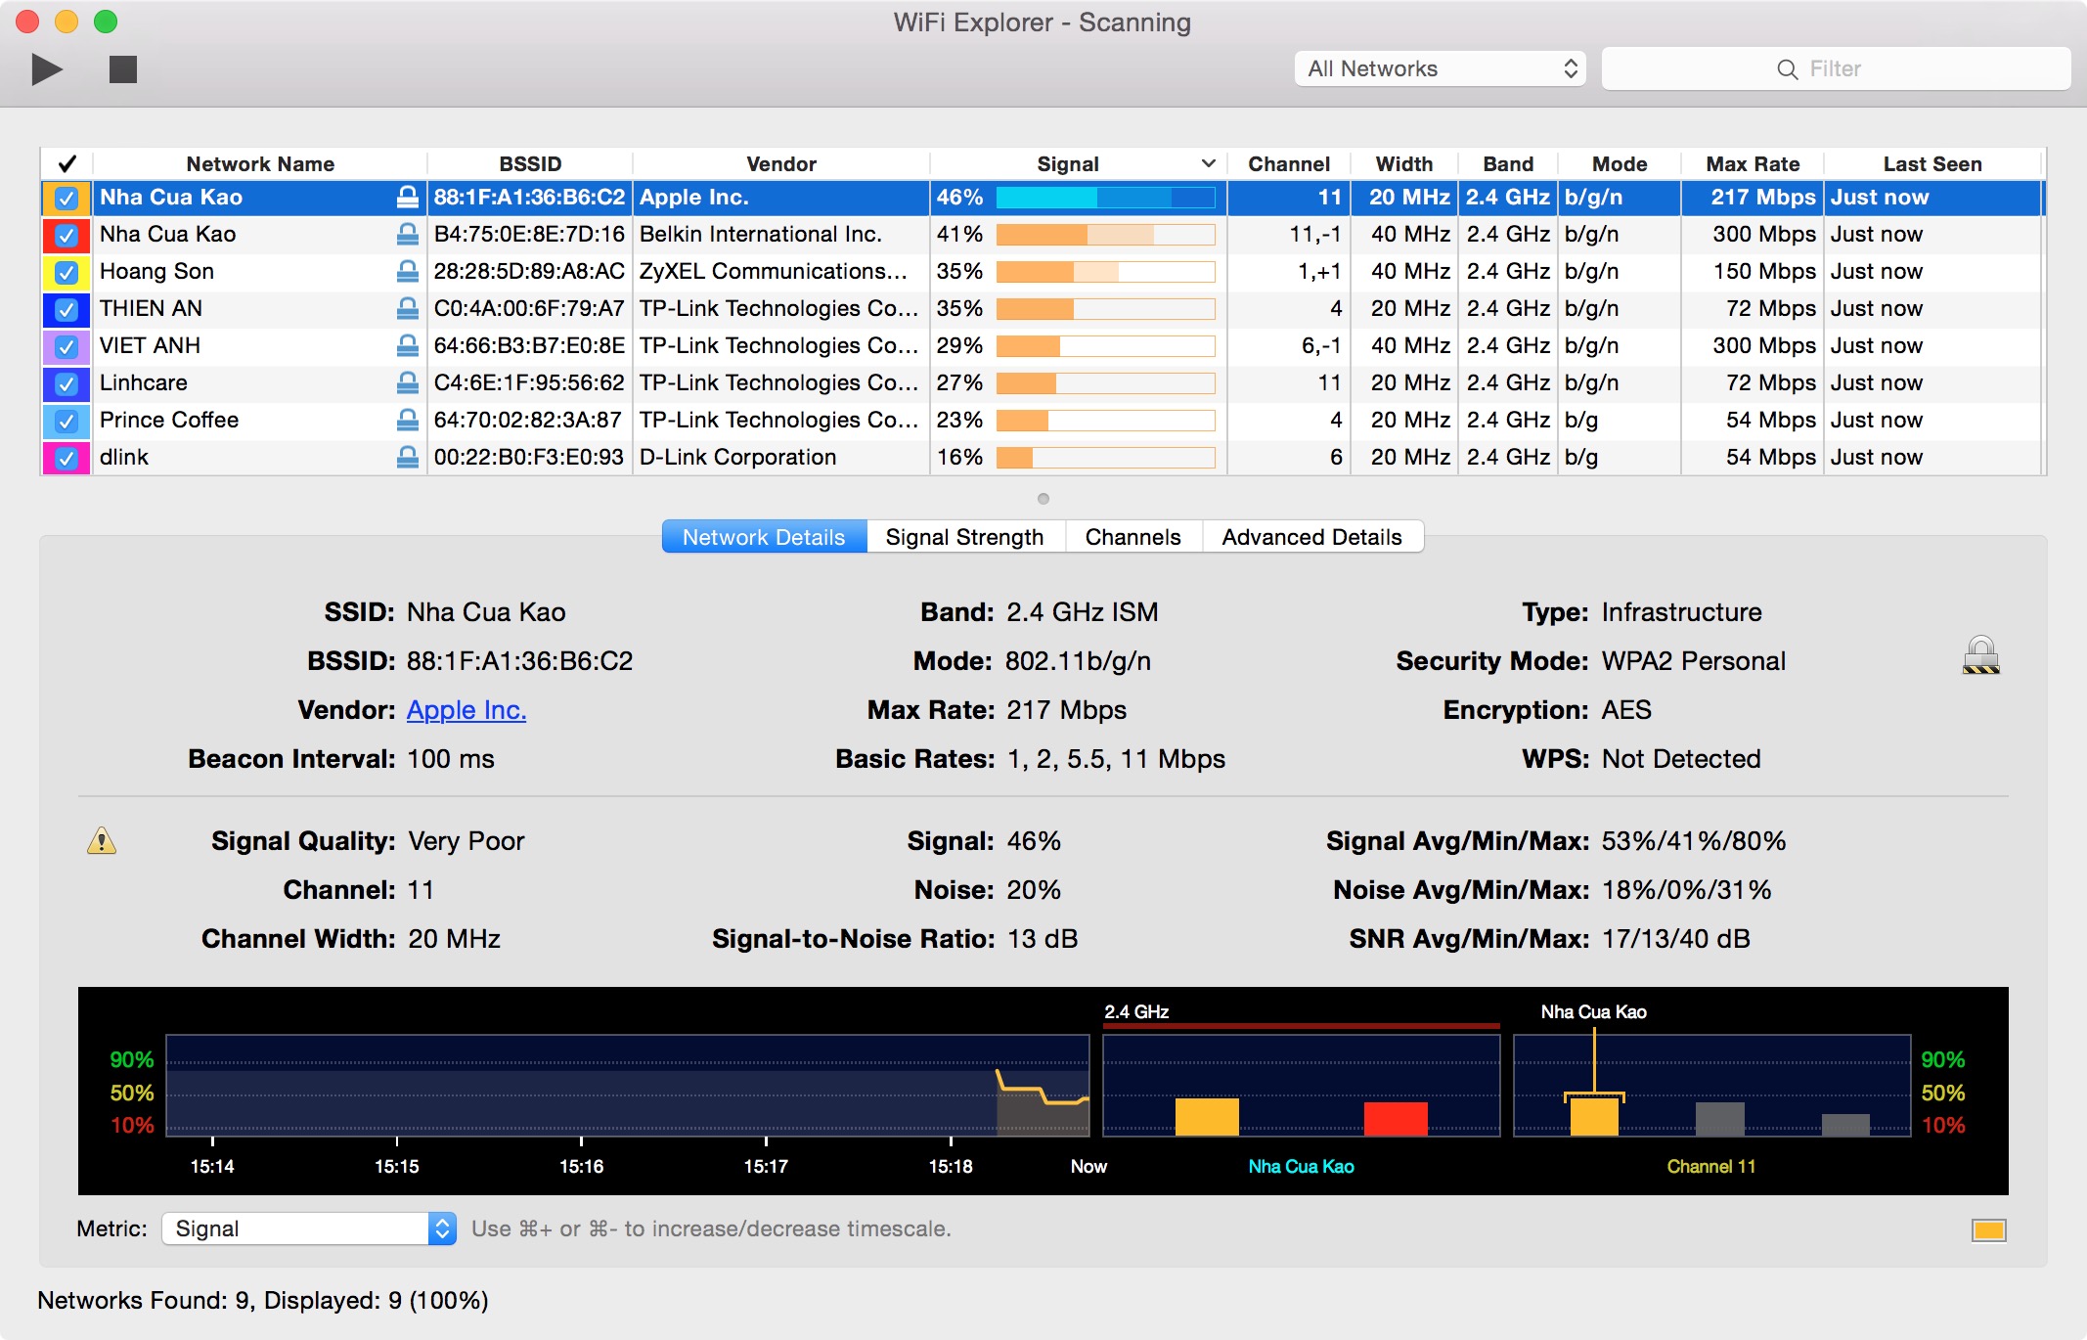Image resolution: width=2087 pixels, height=1340 pixels.
Task: Toggle the checkbox for Hoang Son network
Action: [x=68, y=271]
